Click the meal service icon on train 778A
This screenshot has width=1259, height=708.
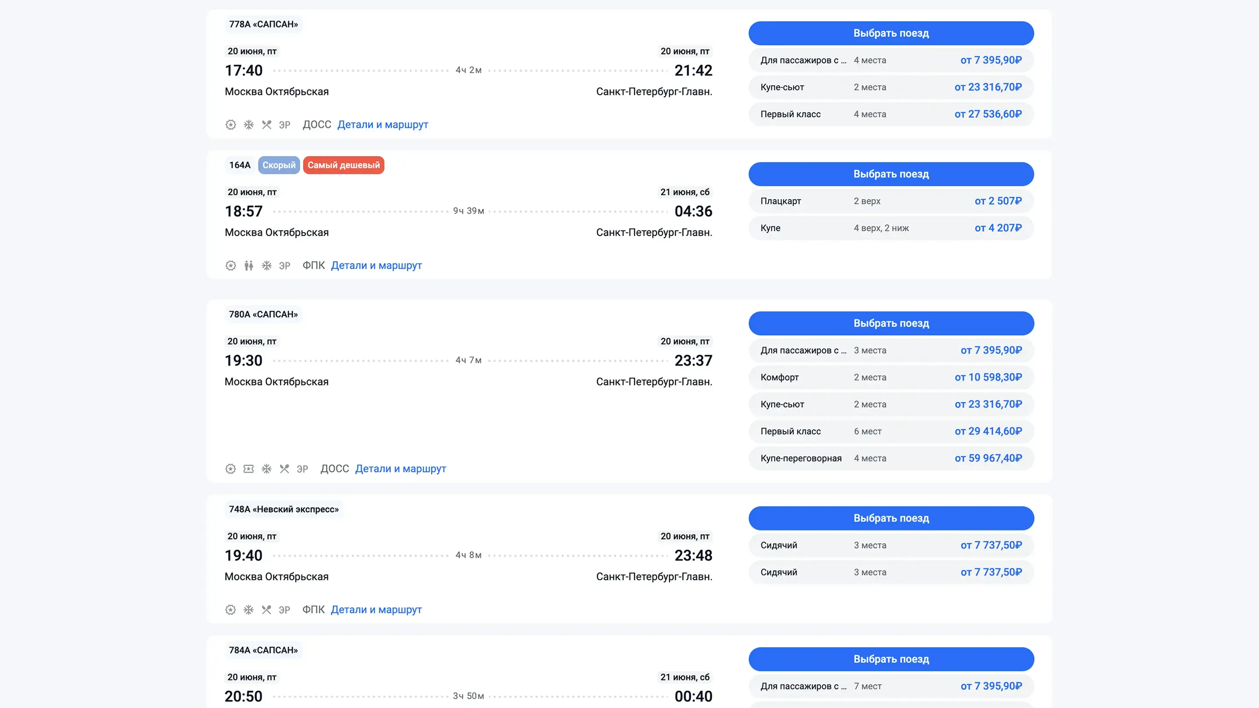[x=266, y=125]
